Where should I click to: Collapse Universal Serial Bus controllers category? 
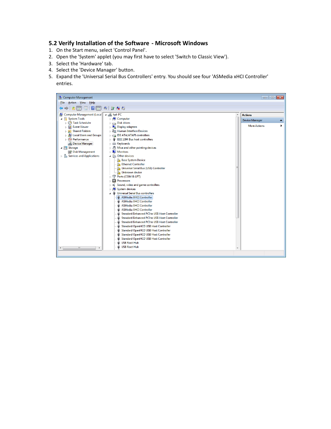(110, 193)
